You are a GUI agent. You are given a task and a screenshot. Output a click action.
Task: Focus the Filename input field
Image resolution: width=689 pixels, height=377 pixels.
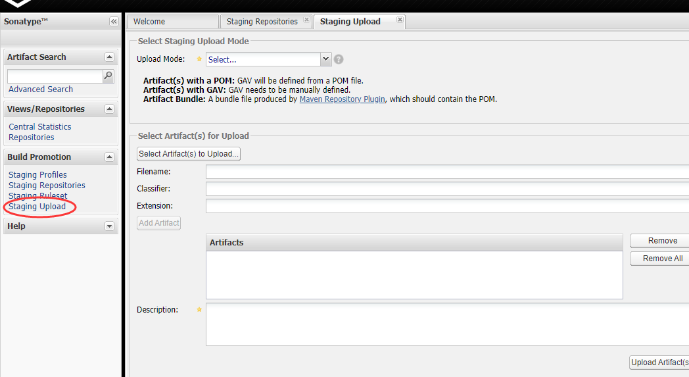[447, 172]
